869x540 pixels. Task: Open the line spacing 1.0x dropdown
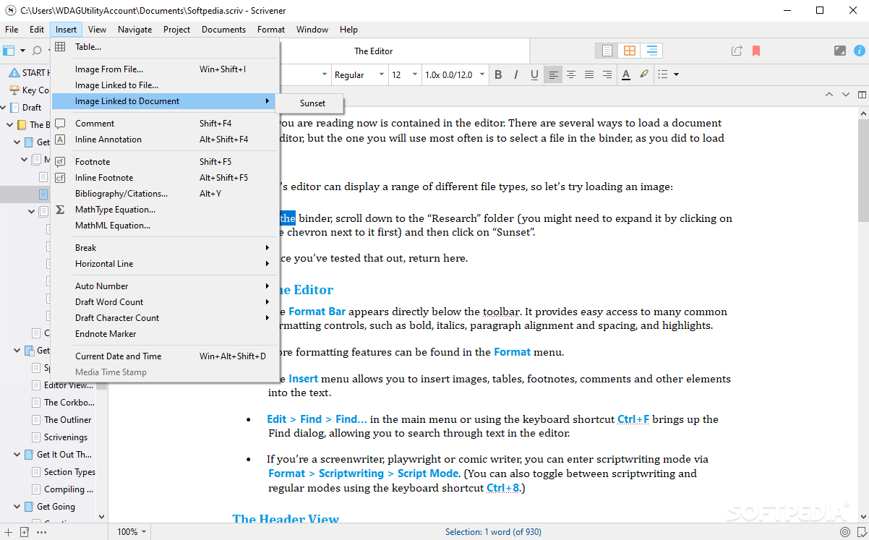[x=454, y=74]
